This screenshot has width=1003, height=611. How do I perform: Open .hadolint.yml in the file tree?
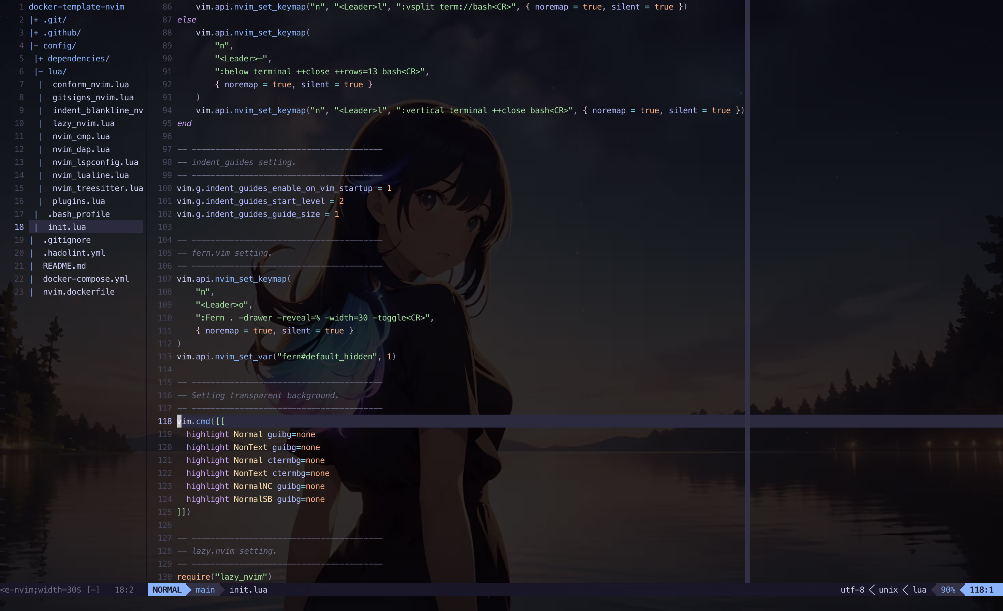click(74, 253)
